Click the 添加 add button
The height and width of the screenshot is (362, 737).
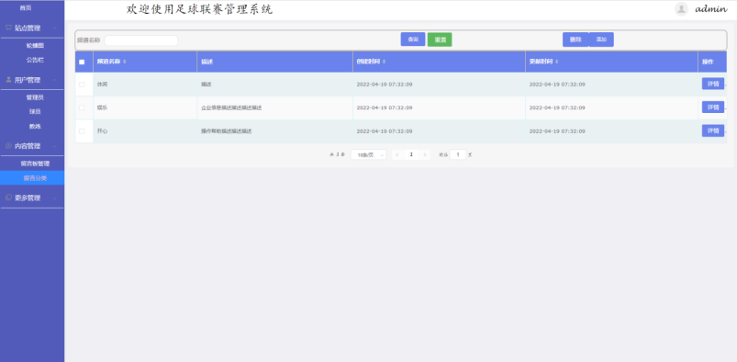[601, 40]
